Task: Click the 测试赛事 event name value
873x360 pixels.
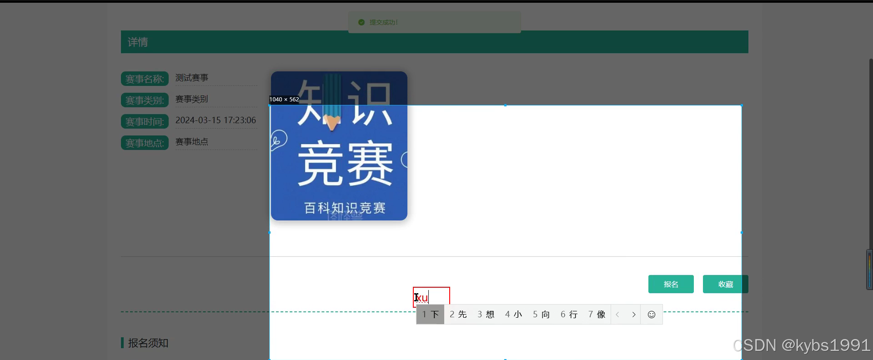Action: [x=192, y=78]
